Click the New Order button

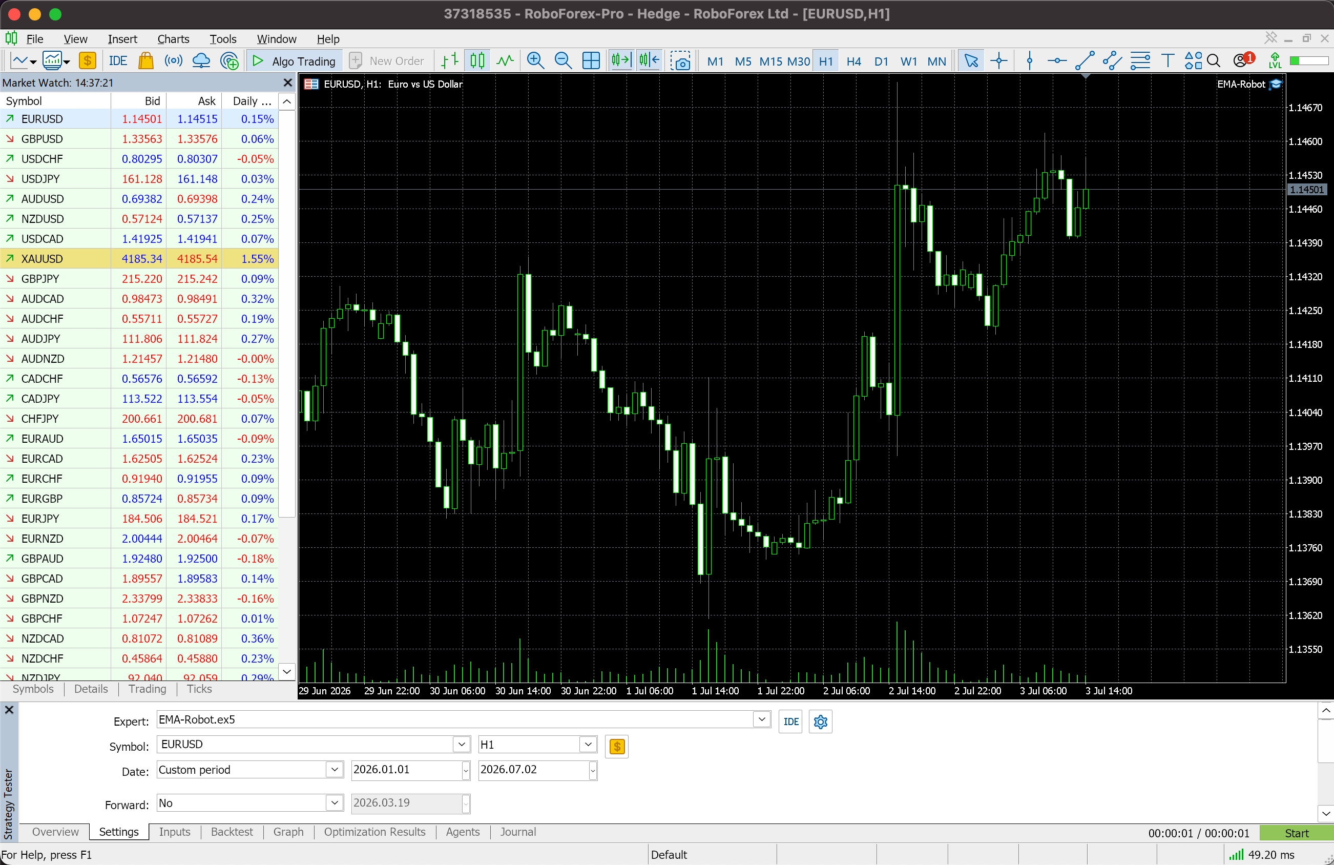pos(387,60)
